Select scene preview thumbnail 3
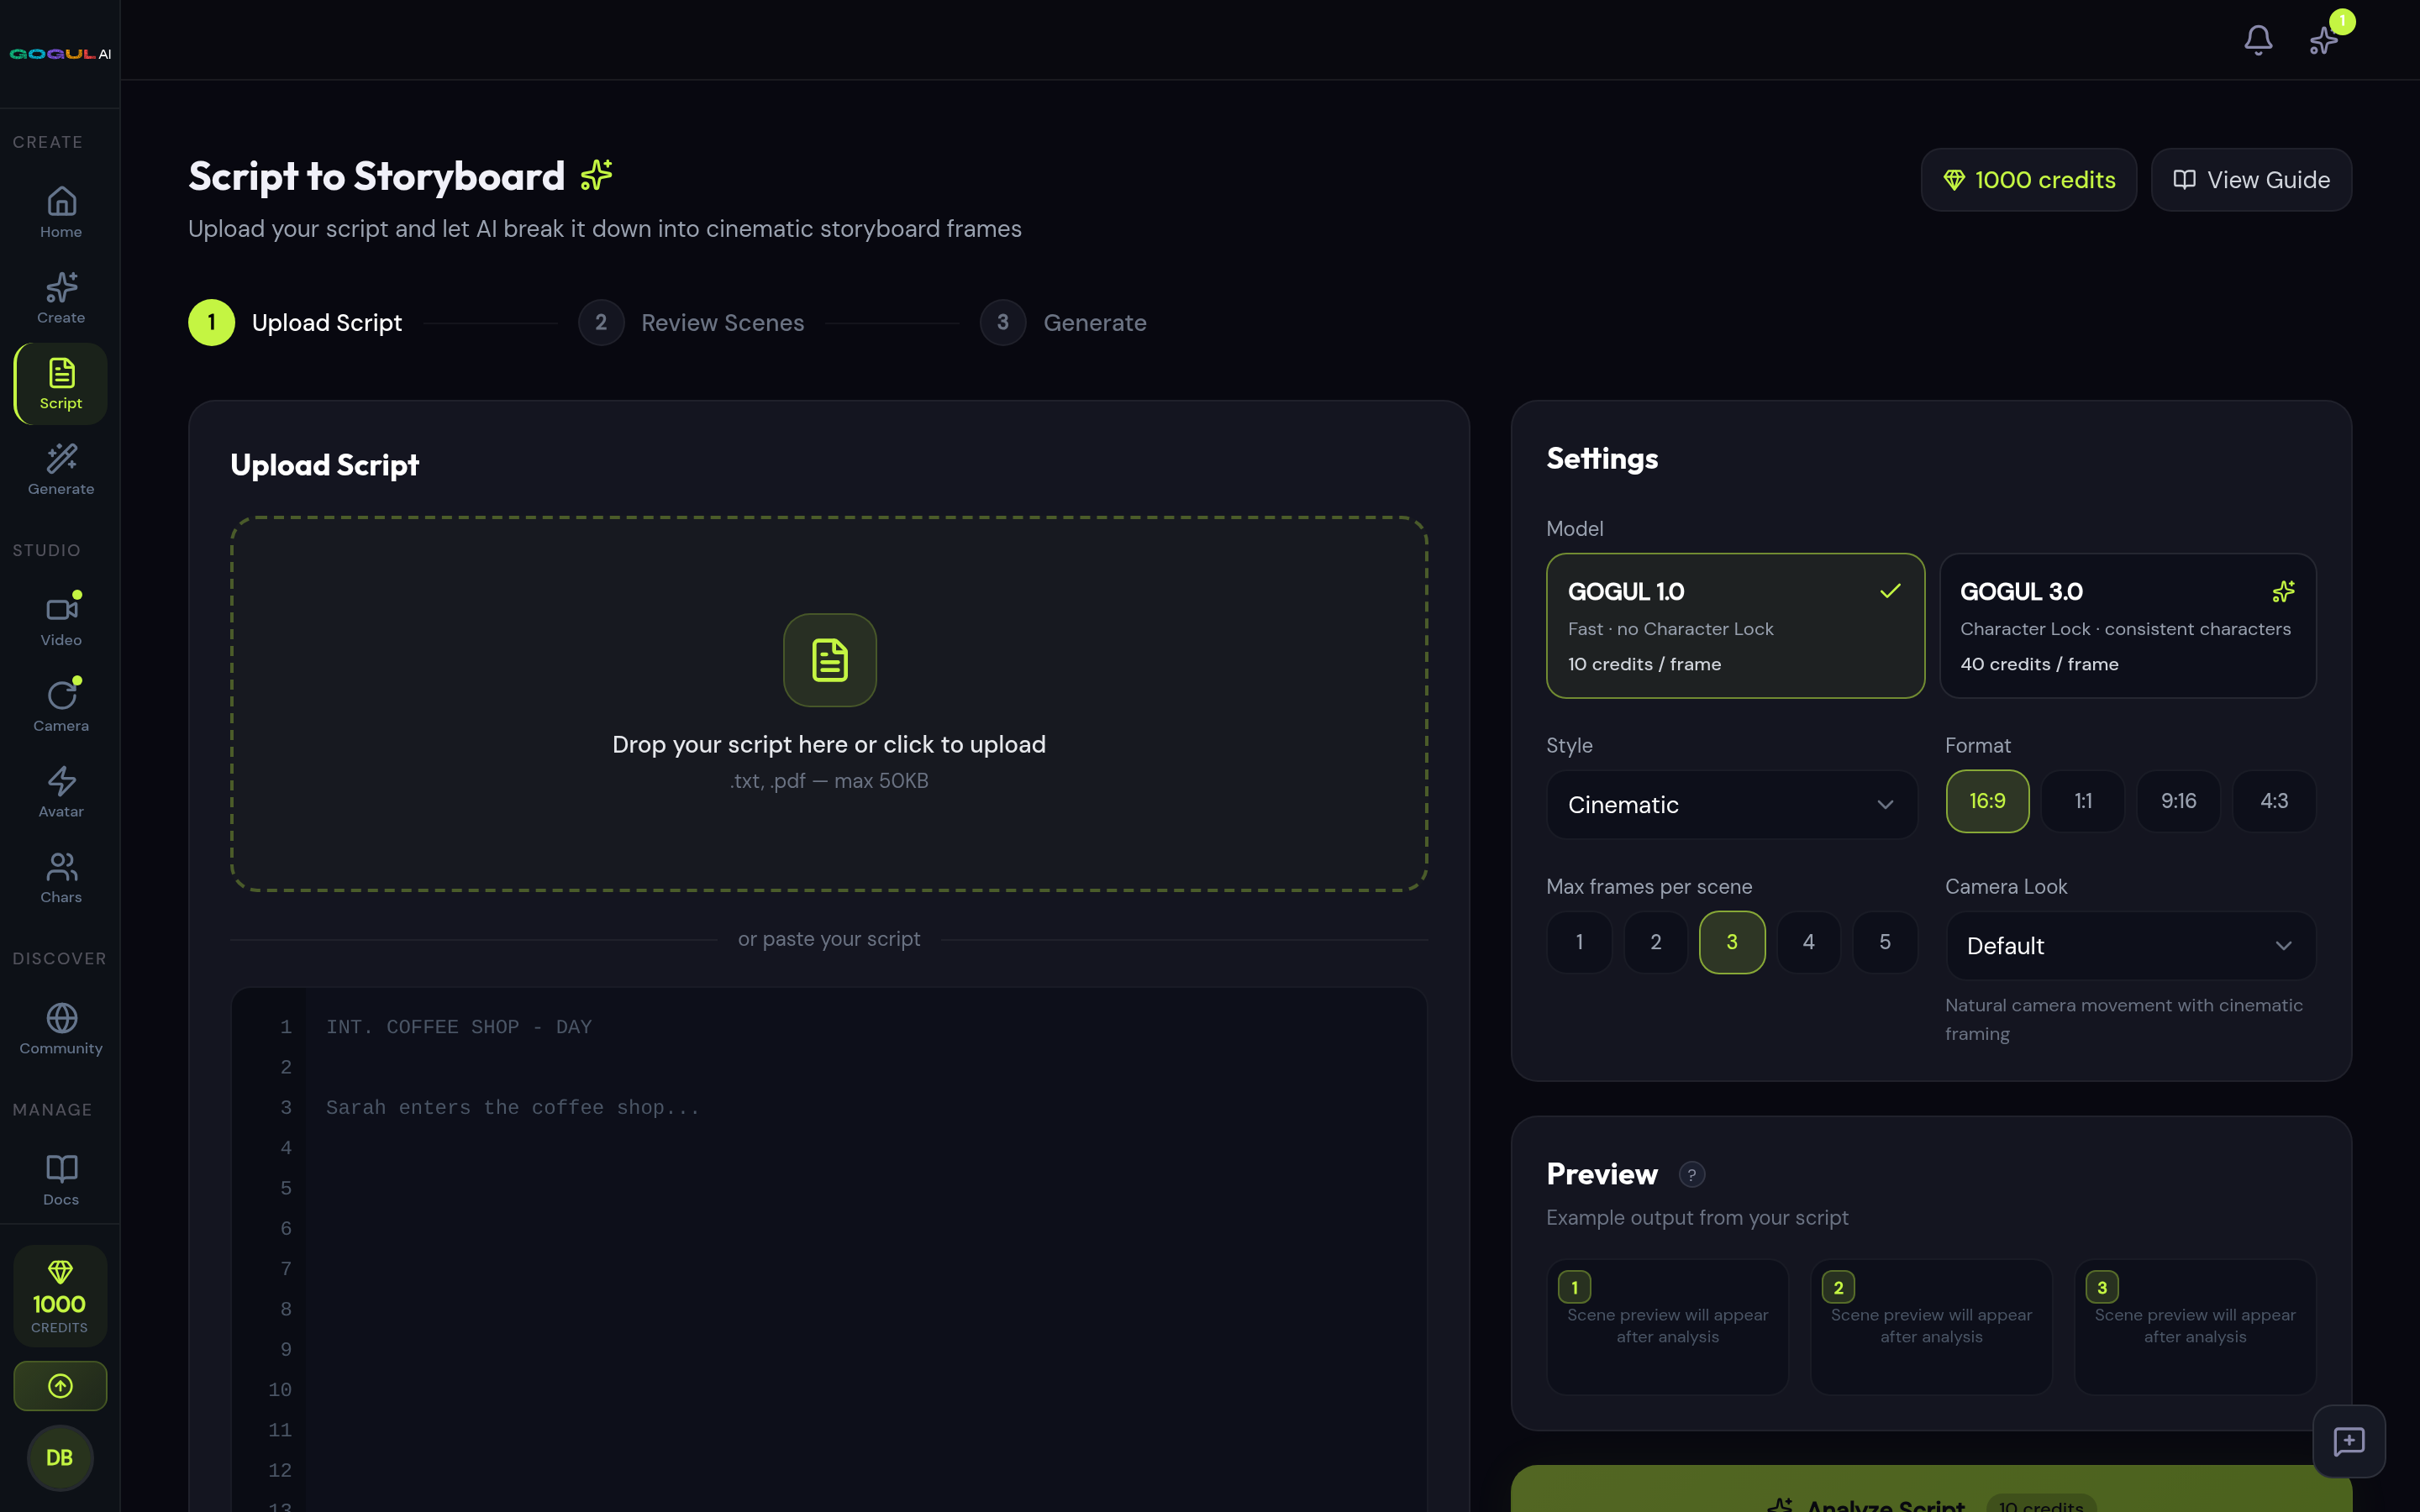 point(2195,1327)
